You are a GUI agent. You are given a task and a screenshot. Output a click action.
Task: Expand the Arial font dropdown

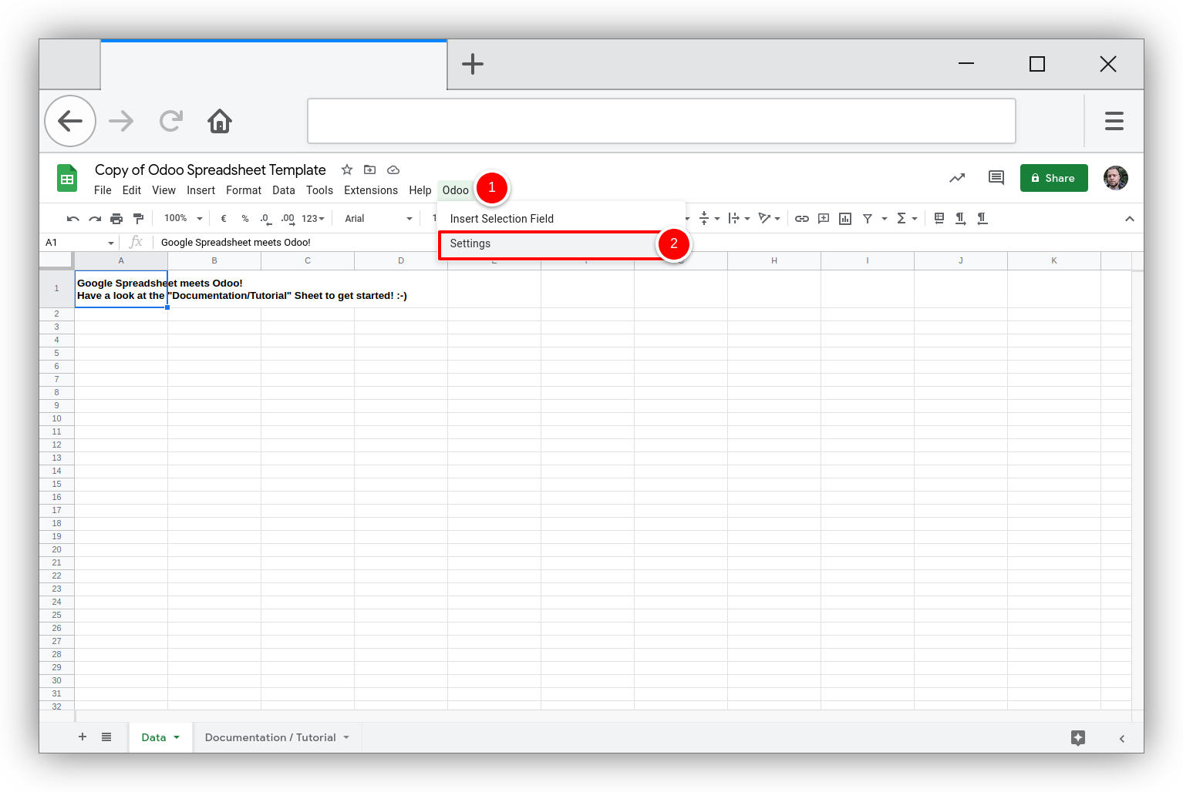click(378, 219)
